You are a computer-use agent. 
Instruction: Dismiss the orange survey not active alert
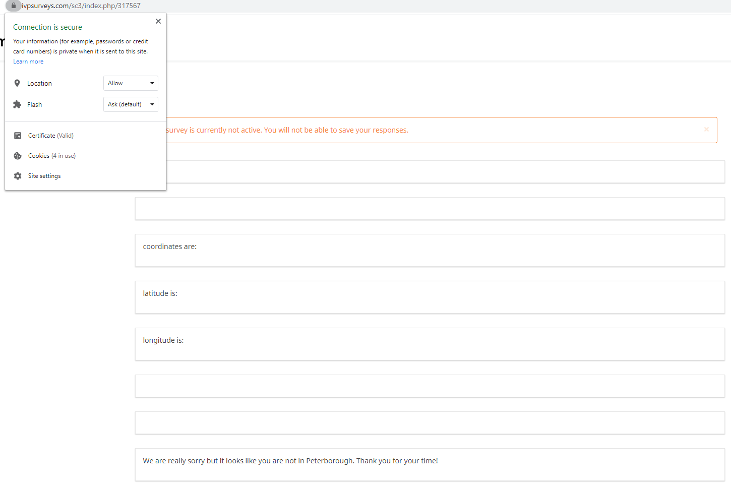coord(706,130)
